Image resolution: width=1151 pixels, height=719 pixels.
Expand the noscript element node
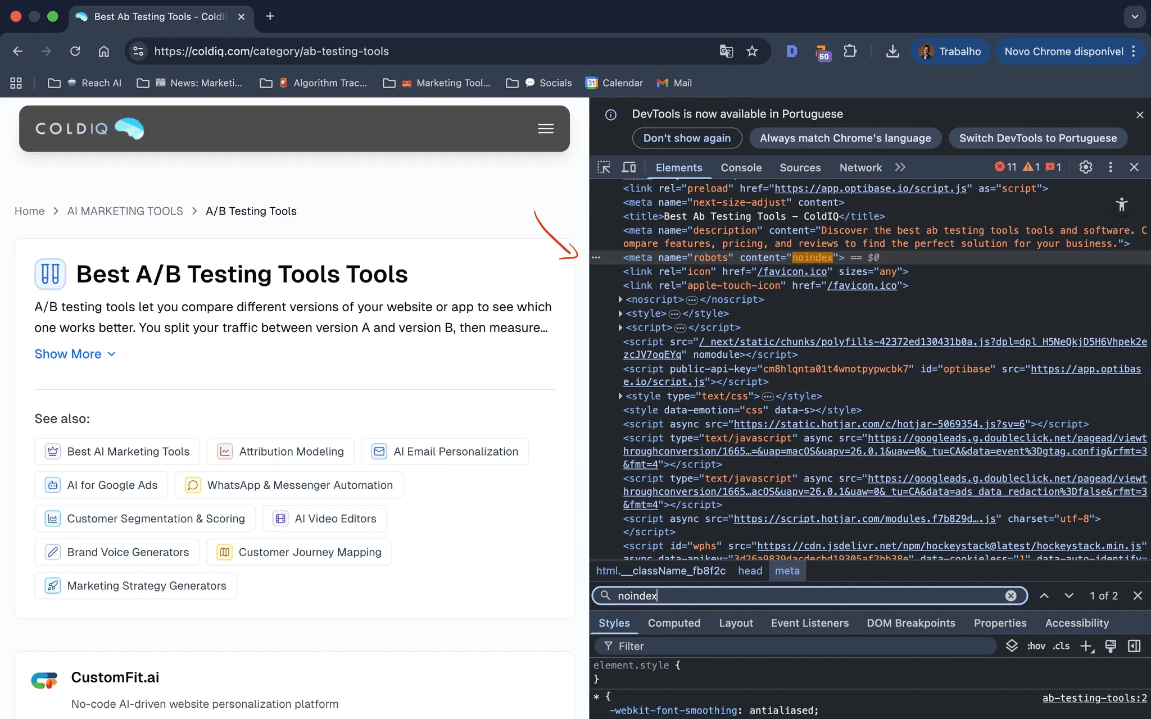(x=620, y=299)
